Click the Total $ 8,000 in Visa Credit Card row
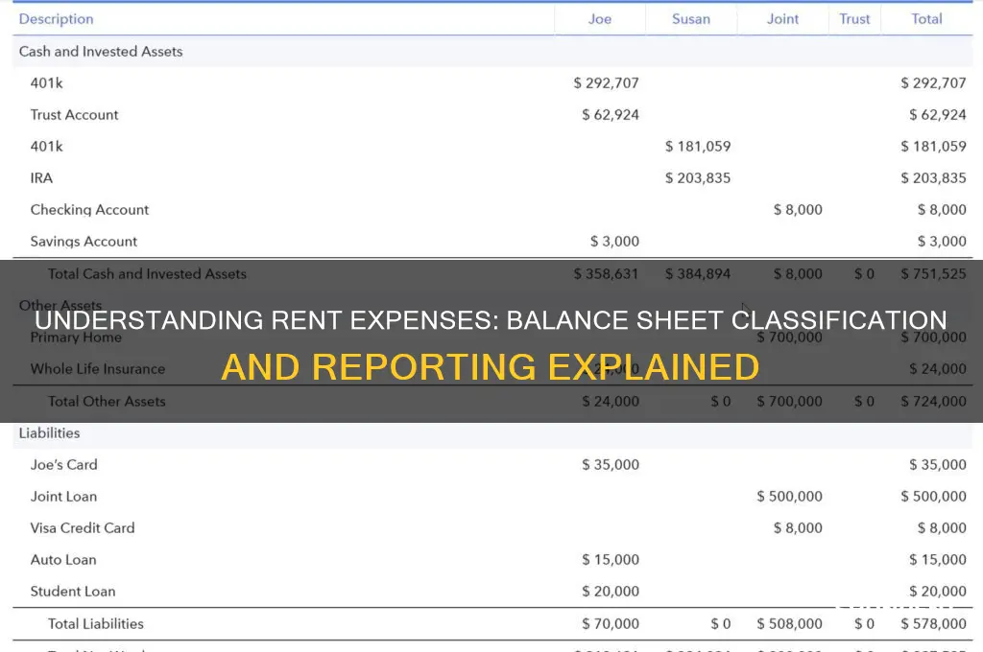This screenshot has height=652, width=983. [x=943, y=528]
